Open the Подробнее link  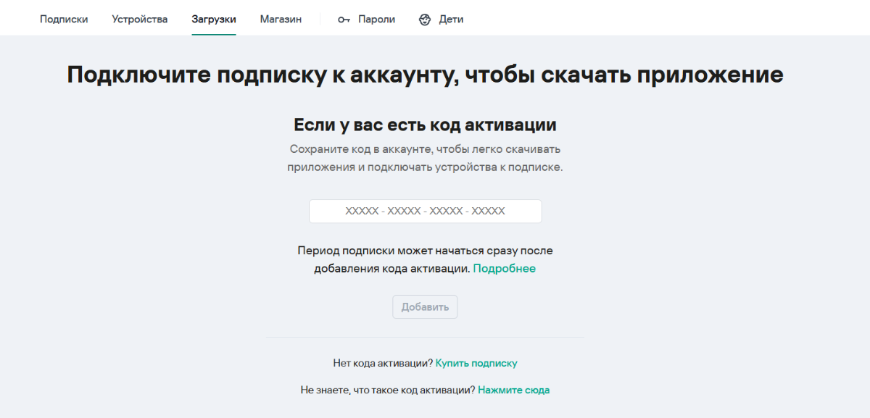(x=505, y=269)
